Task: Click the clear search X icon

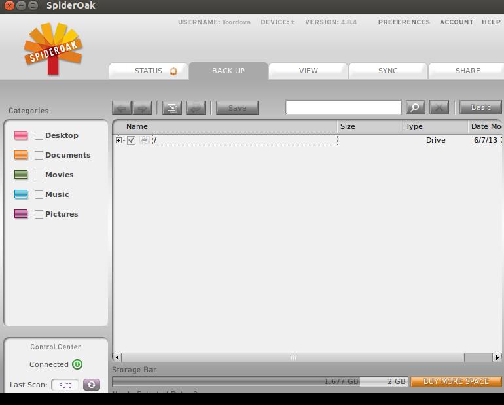Action: (x=439, y=108)
